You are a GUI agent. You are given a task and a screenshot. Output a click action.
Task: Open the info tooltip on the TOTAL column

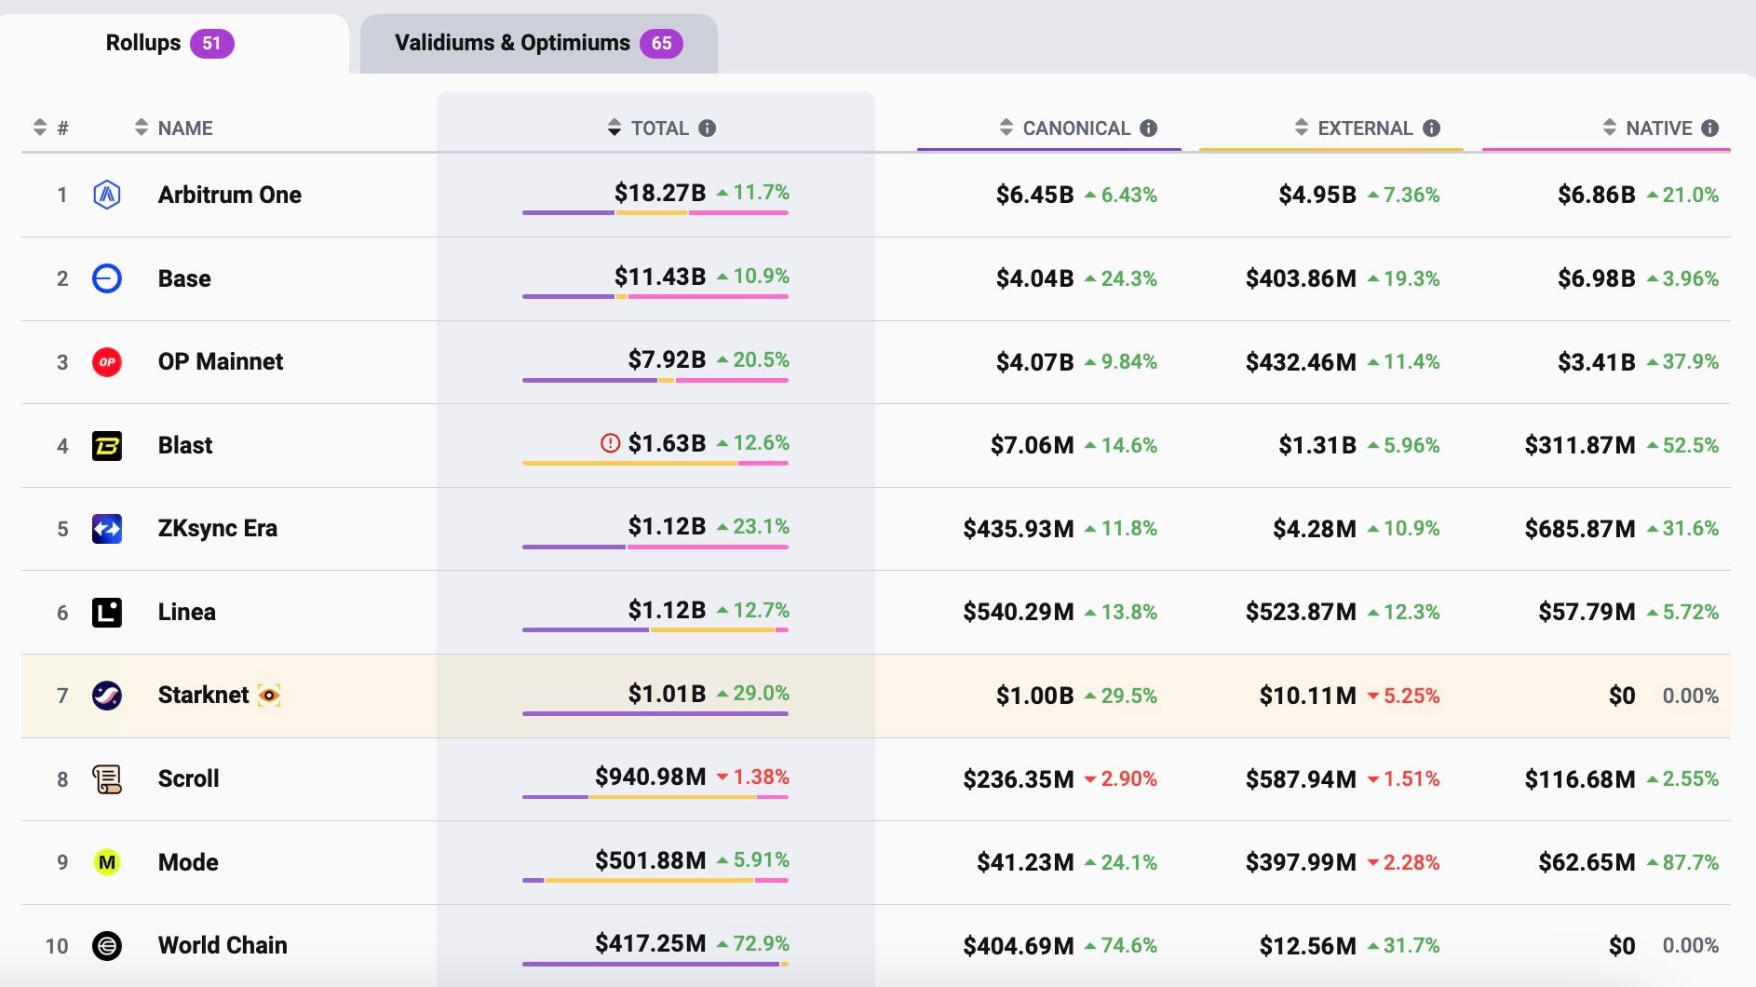[x=708, y=128]
